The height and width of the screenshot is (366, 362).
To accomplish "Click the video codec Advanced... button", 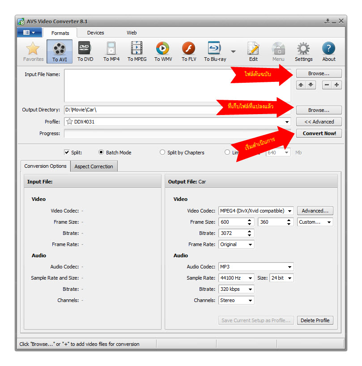I will [315, 211].
